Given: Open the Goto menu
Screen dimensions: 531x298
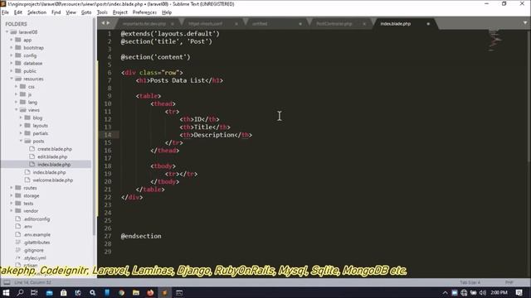Looking at the screenshot, I should [86, 12].
